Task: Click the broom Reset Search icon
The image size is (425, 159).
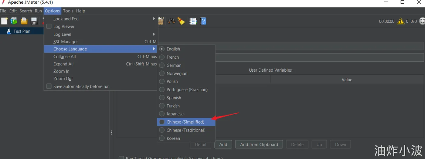Action: (x=182, y=21)
